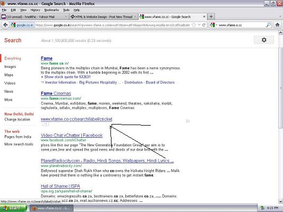
Task: Select the News search filter
Action: coord(8,91)
